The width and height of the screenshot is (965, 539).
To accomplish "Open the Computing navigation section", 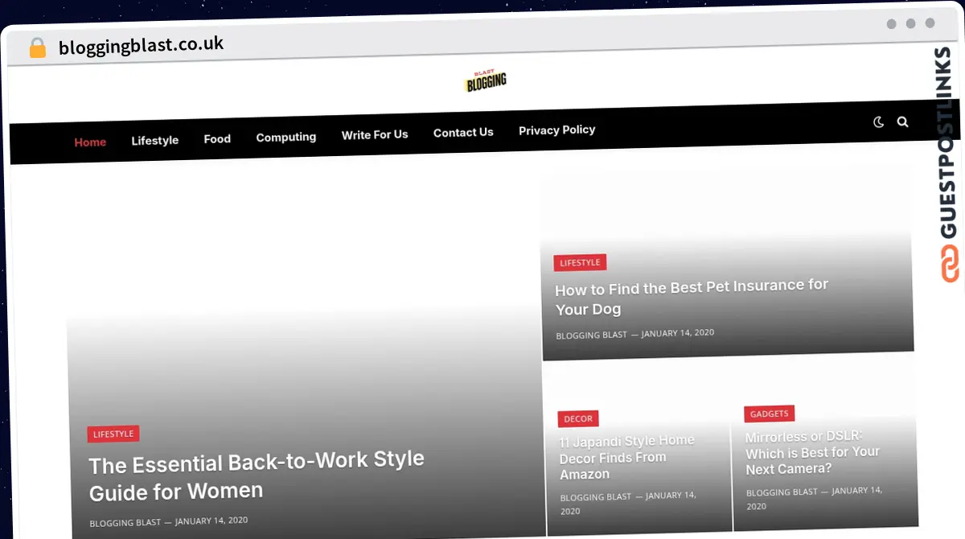I will click(x=285, y=138).
